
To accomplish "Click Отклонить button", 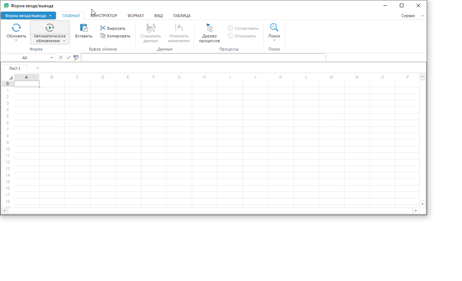I will click(x=242, y=36).
